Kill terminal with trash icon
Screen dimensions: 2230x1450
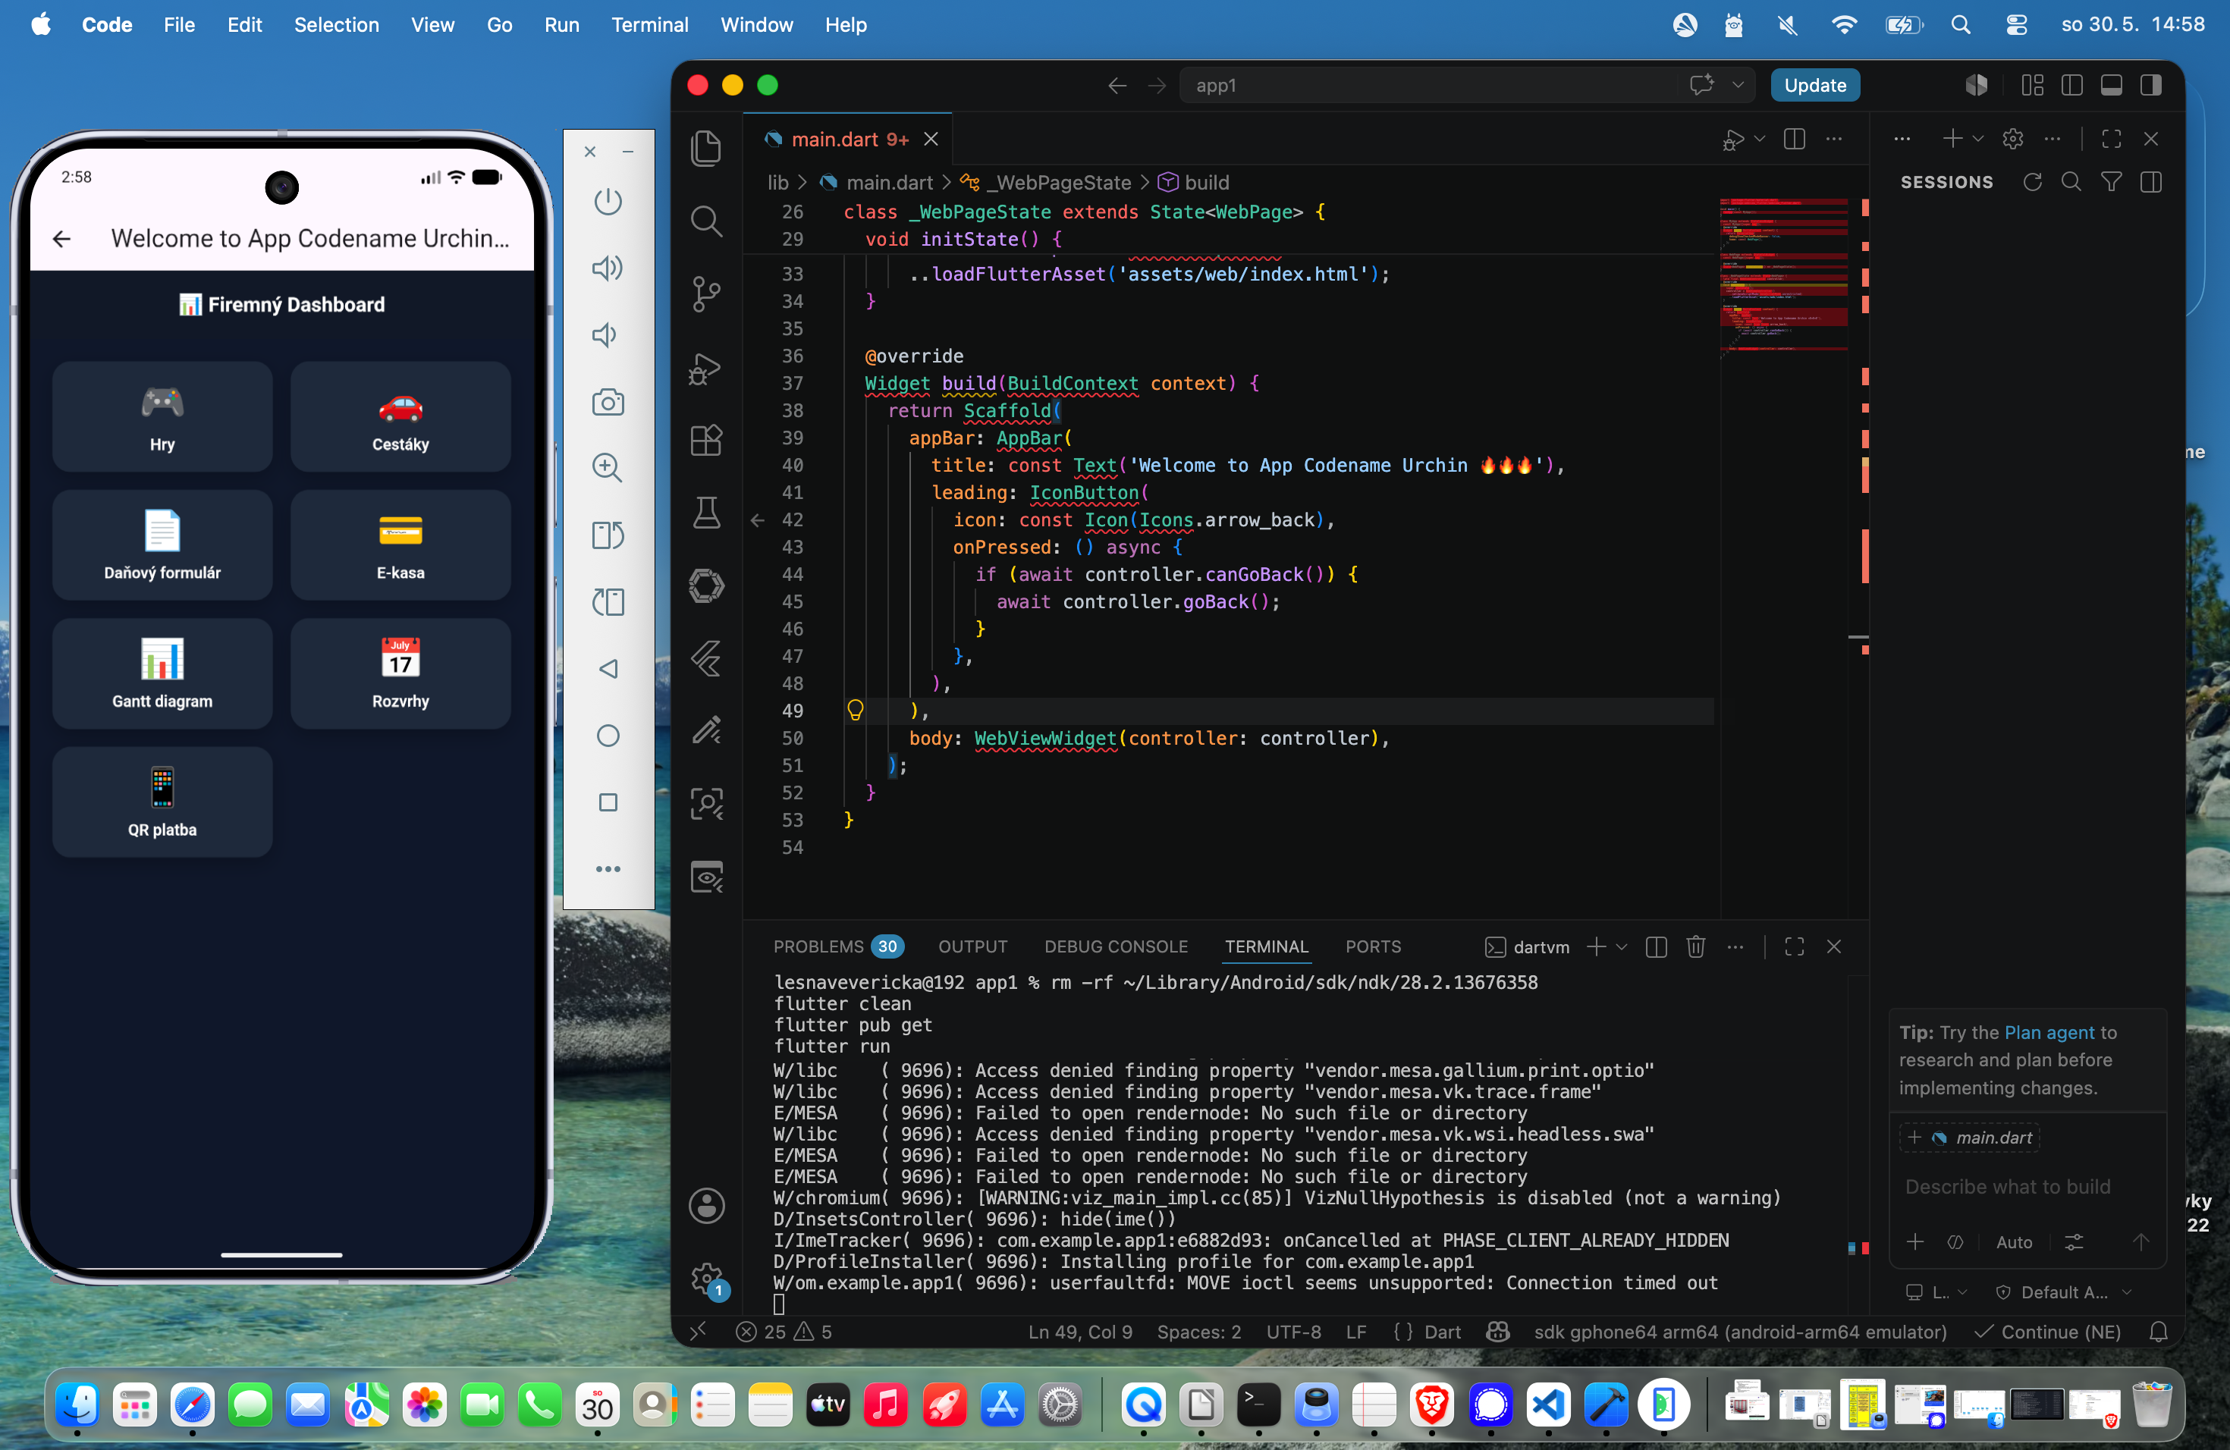pyautogui.click(x=1696, y=947)
